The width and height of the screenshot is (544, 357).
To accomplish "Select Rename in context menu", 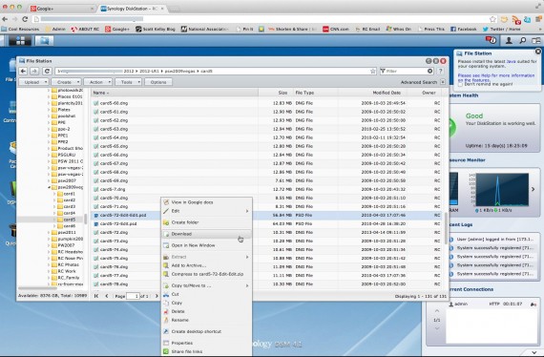I will [x=207, y=320].
